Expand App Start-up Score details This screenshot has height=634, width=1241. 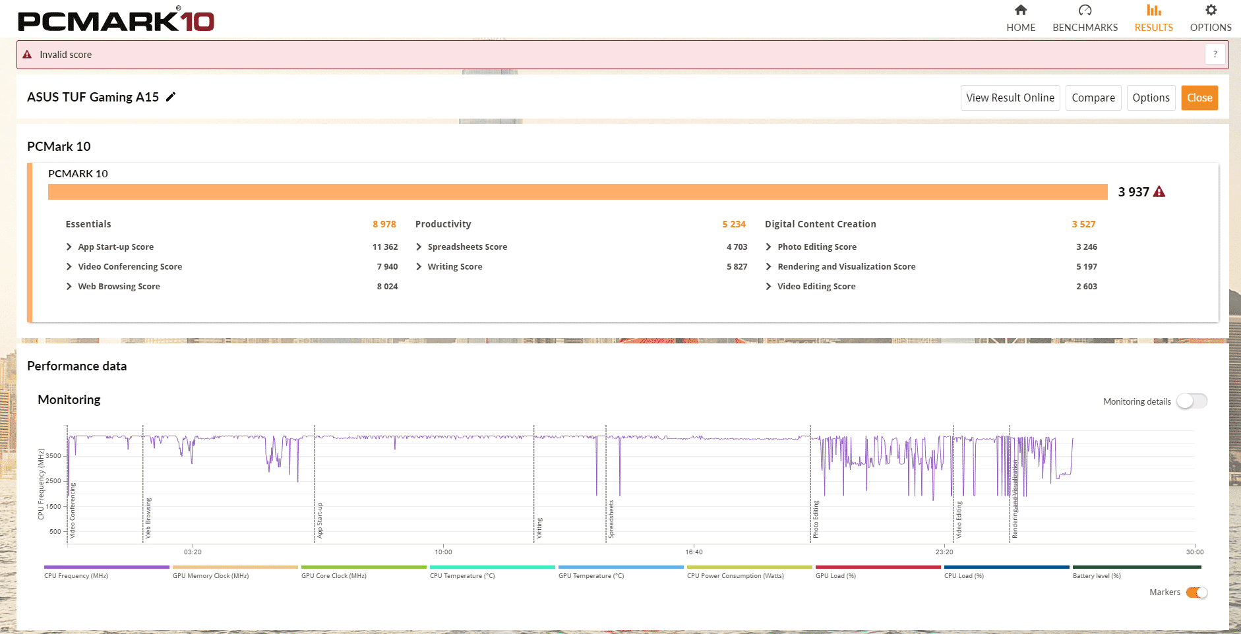tap(69, 247)
